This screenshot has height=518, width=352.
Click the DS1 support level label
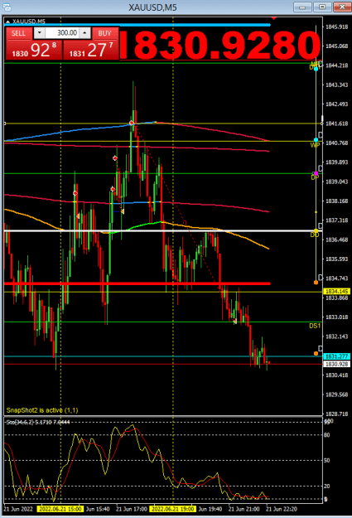tap(315, 326)
